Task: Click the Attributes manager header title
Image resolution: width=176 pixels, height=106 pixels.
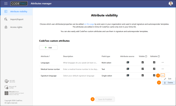Action: click(41, 3)
